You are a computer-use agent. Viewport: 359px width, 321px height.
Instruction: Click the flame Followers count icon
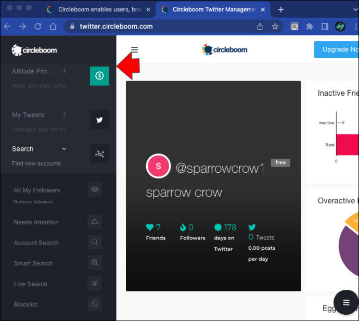pyautogui.click(x=183, y=227)
